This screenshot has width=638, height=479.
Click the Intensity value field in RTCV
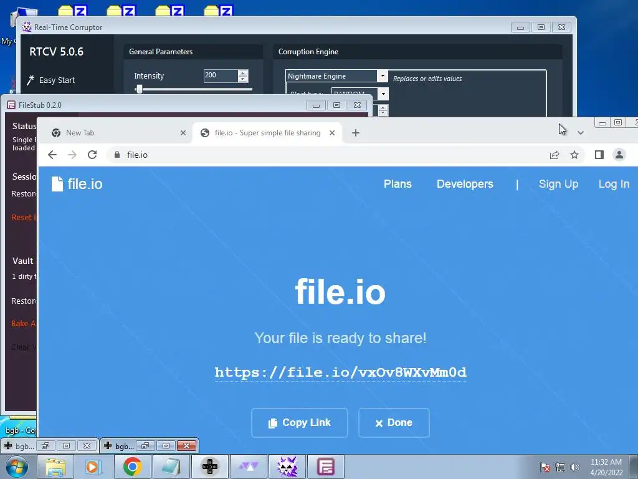(x=220, y=75)
